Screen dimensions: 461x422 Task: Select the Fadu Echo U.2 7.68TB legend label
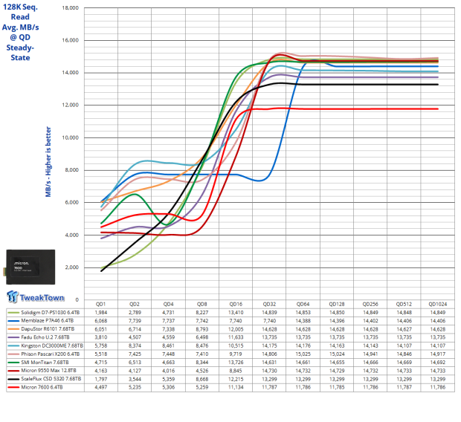[45, 337]
